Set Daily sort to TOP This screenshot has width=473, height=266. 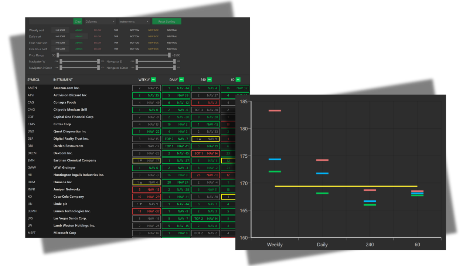click(x=116, y=37)
